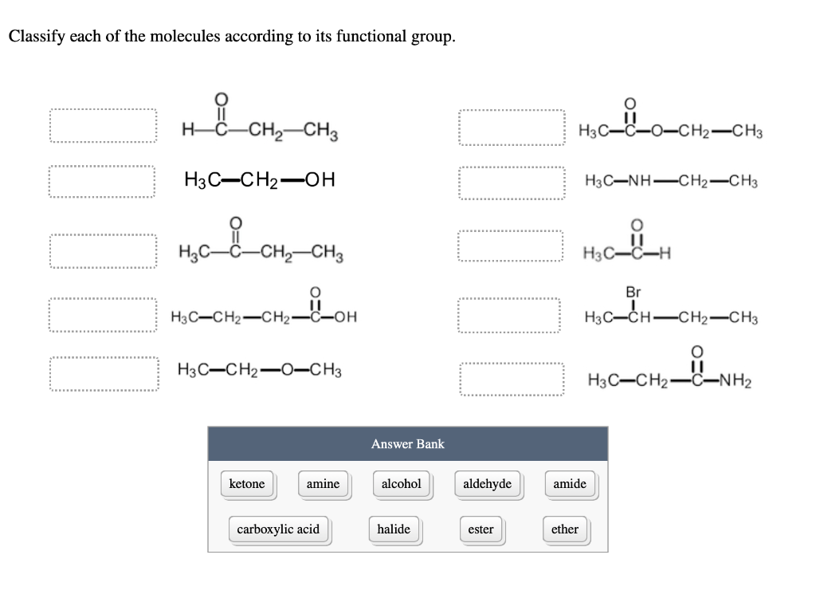
Task: Select the amide tile in the Answer Bank
Action: pos(570,483)
